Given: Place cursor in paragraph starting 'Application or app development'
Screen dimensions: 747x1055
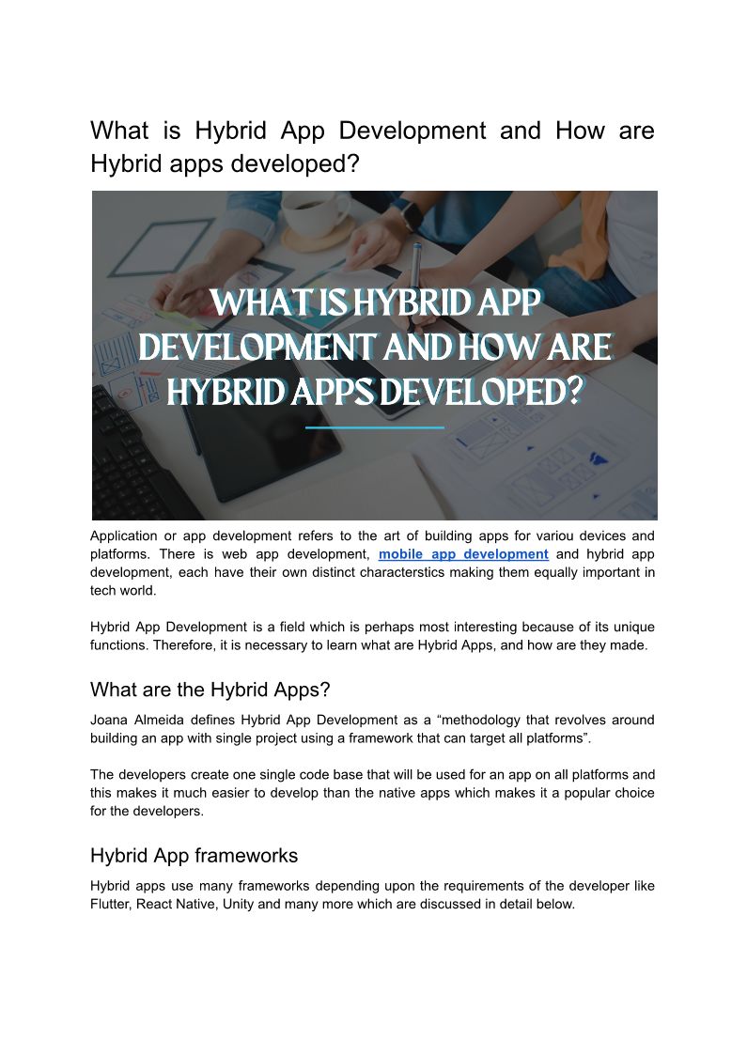Looking at the screenshot, I should click(x=372, y=563).
